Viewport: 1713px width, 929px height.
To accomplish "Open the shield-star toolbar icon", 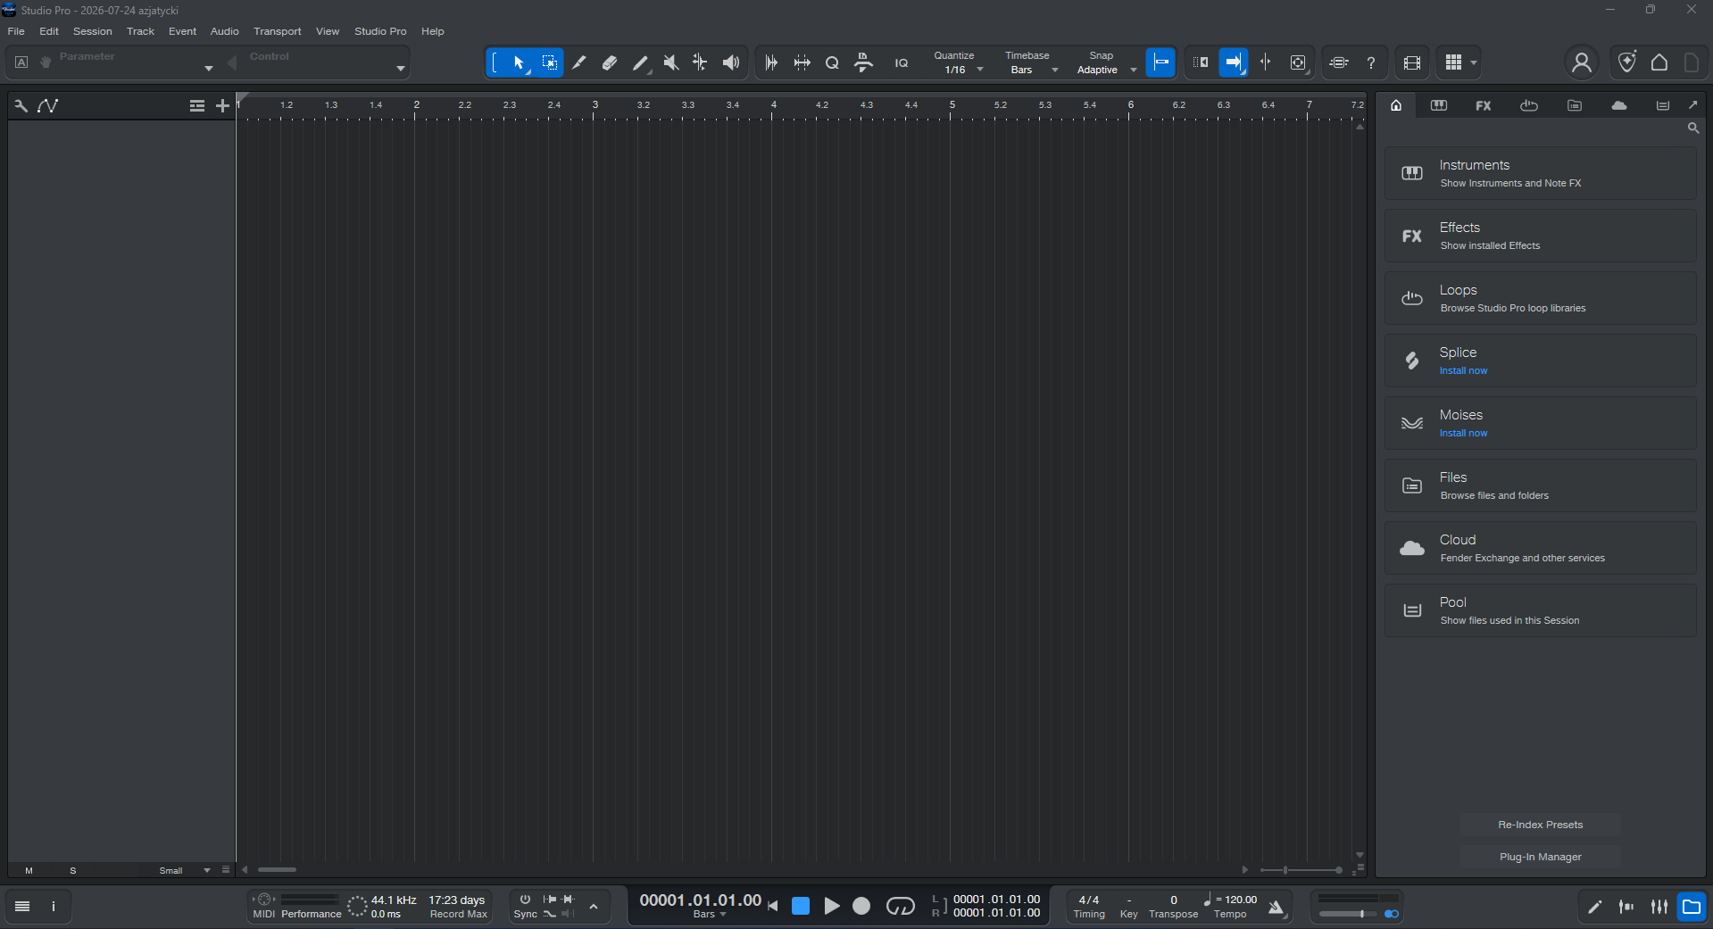I will click(1627, 62).
